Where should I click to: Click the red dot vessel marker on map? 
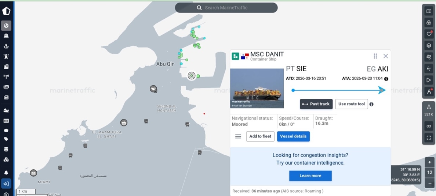click(x=204, y=114)
